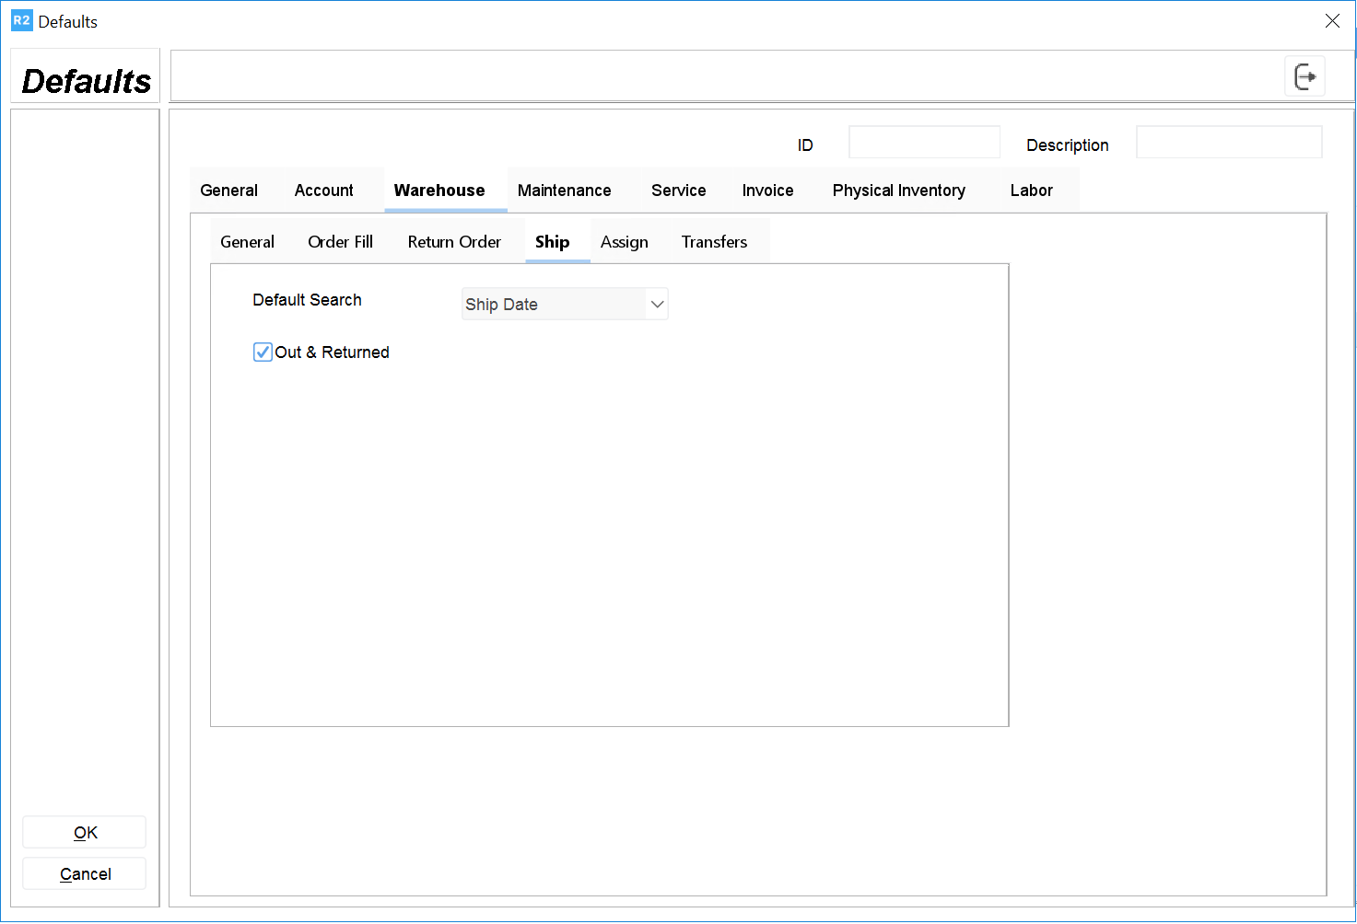Click the R2 application icon in title bar
This screenshot has height=924, width=1357.
(21, 21)
